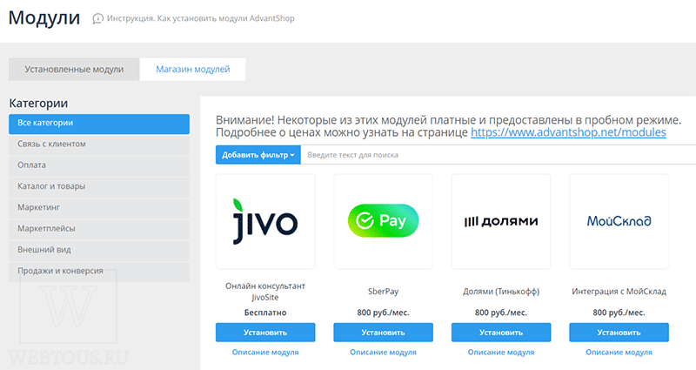
Task: Open Описание модуля for Долями
Action: [x=501, y=353]
